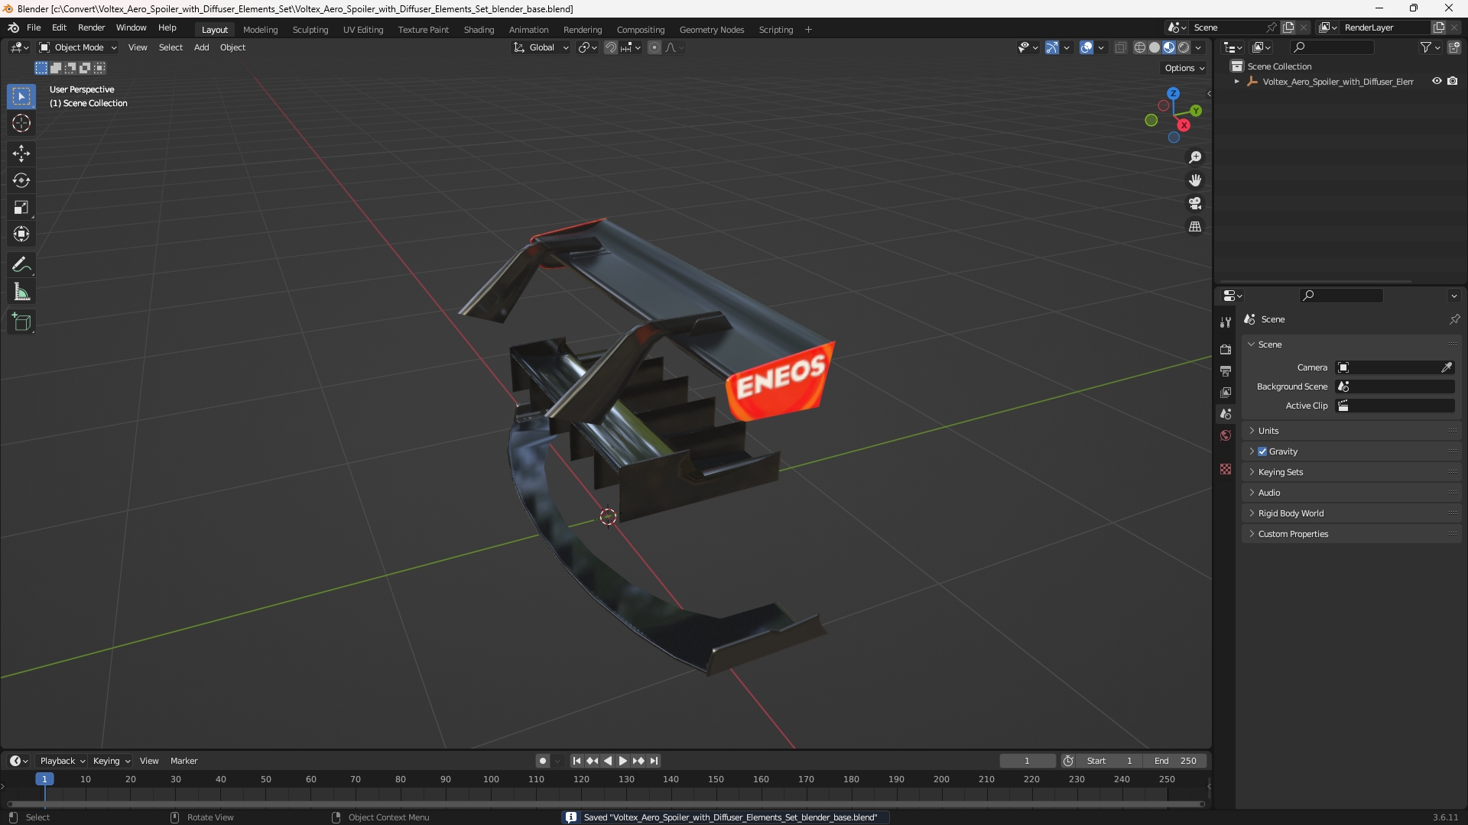Screen dimensions: 1468x825
Task: Switch to the Shading workspace tab
Action: coord(479,30)
